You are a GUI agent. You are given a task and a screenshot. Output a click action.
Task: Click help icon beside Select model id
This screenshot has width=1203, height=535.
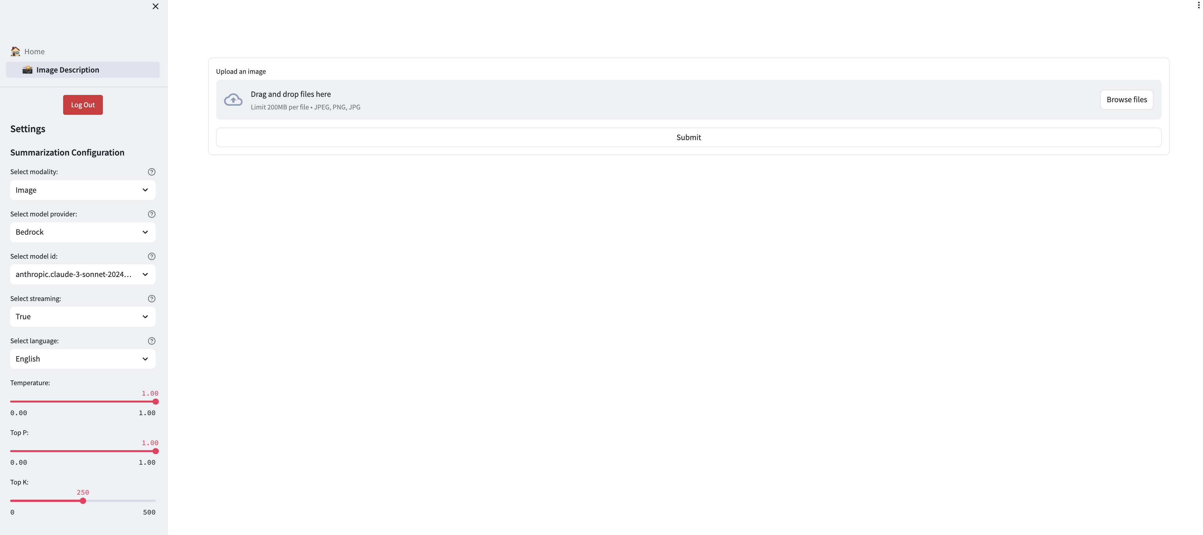[151, 256]
